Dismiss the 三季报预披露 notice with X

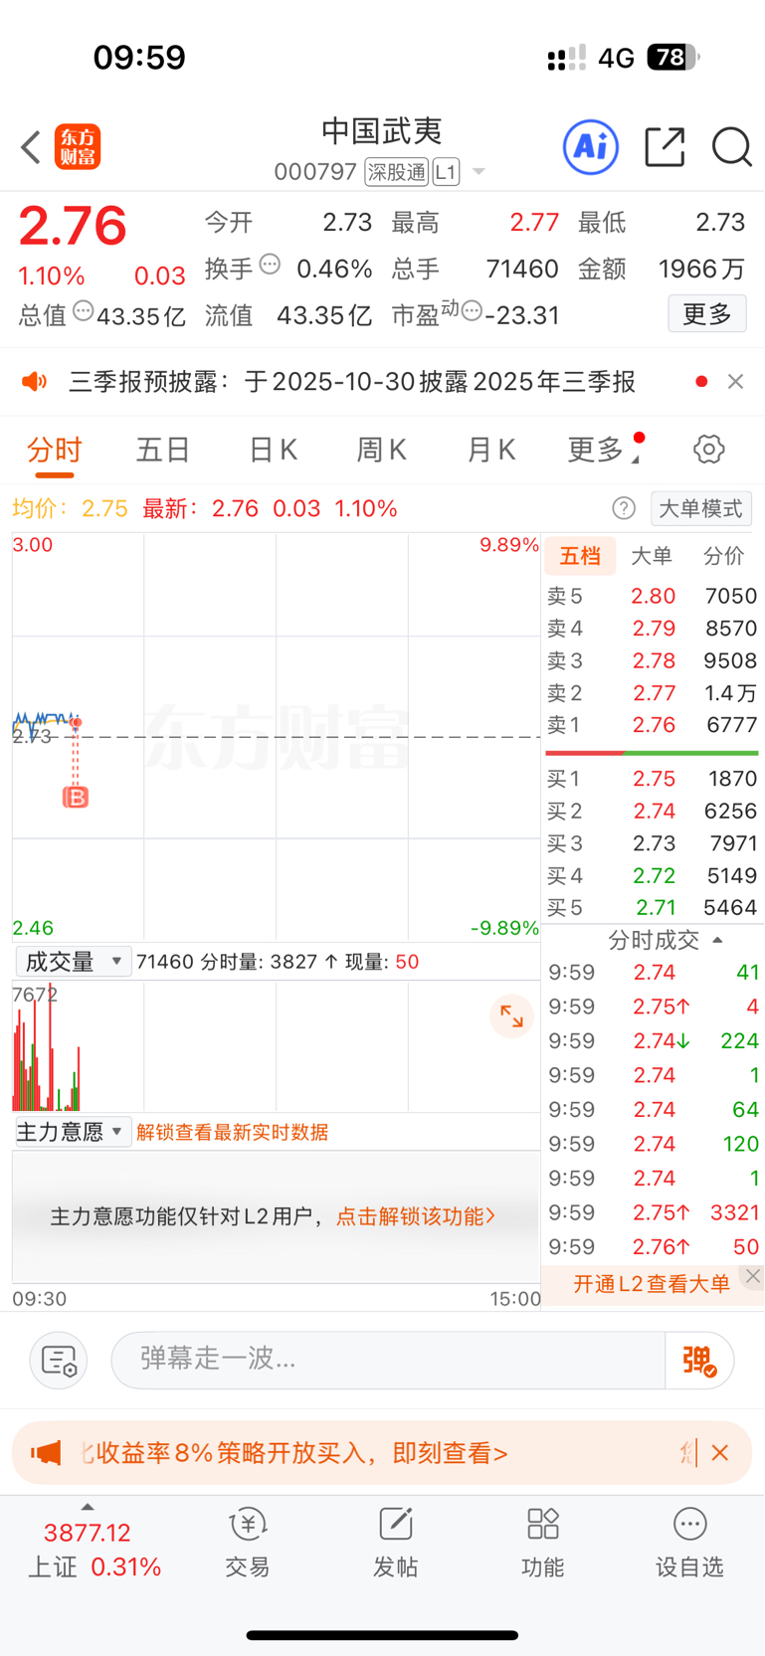click(x=735, y=382)
